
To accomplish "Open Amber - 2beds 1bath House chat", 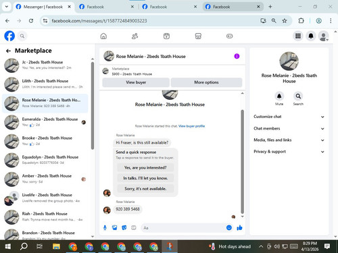I will pos(45,179).
